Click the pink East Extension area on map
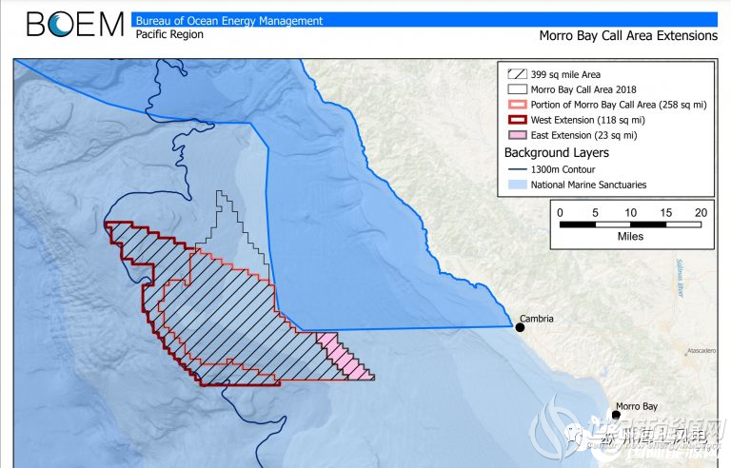The image size is (731, 468). coord(341,356)
